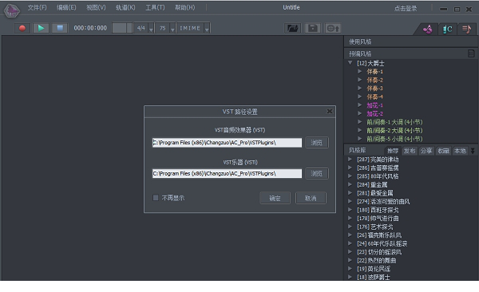Open the 编辑(E) menu
This screenshot has width=479, height=292.
66,8
